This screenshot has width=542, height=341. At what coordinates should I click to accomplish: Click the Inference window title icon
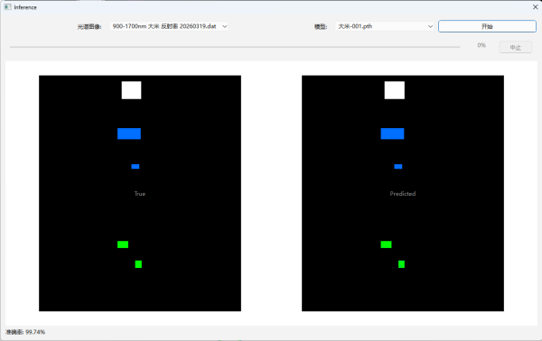click(x=7, y=7)
